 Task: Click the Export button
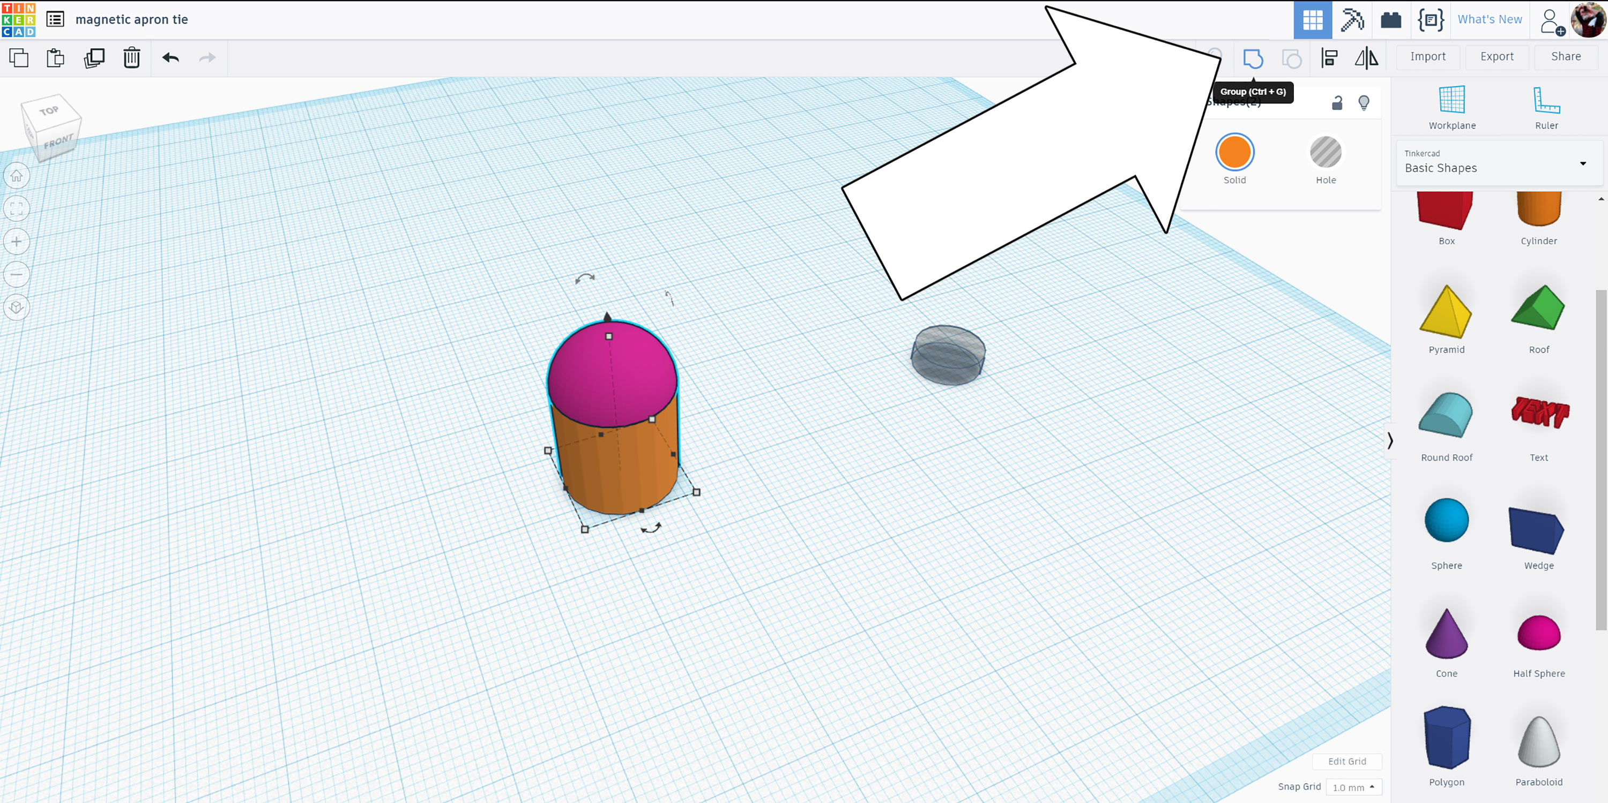tap(1497, 57)
